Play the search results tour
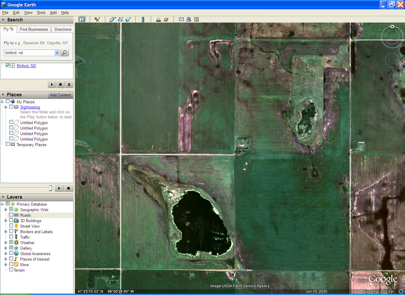Screen dimensions: 405x295 coord(52,84)
